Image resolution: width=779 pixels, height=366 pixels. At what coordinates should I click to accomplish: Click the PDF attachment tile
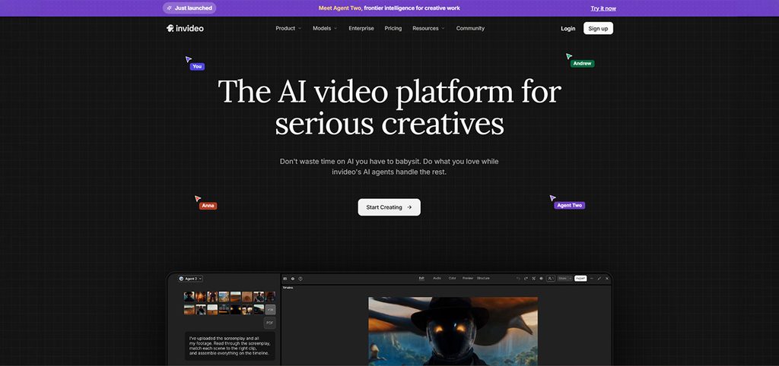click(x=270, y=323)
